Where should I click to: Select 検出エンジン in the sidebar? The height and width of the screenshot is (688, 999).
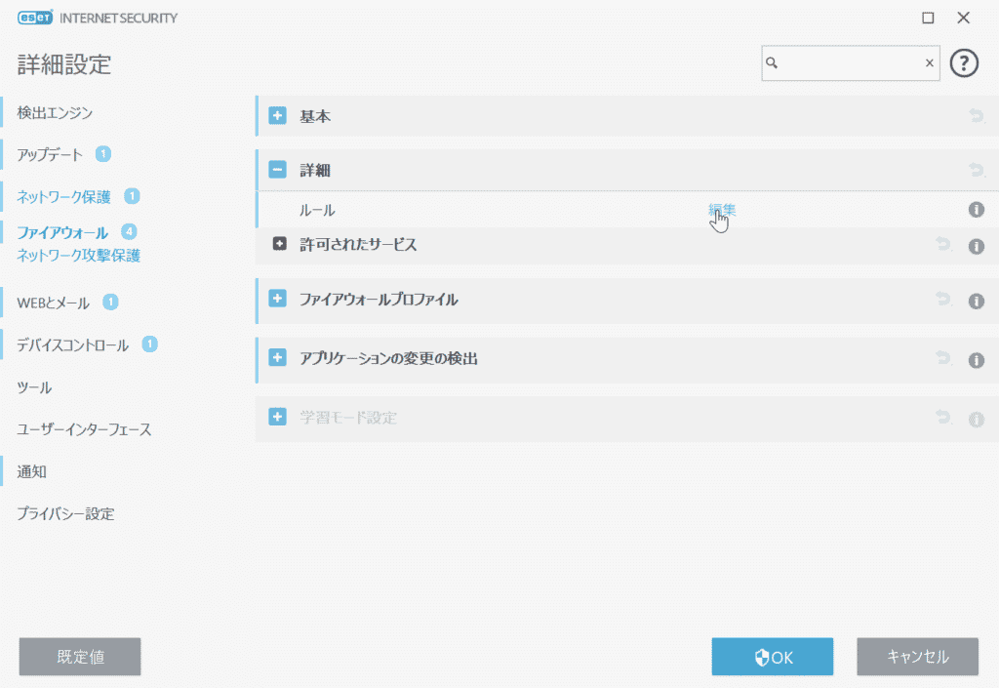(55, 113)
